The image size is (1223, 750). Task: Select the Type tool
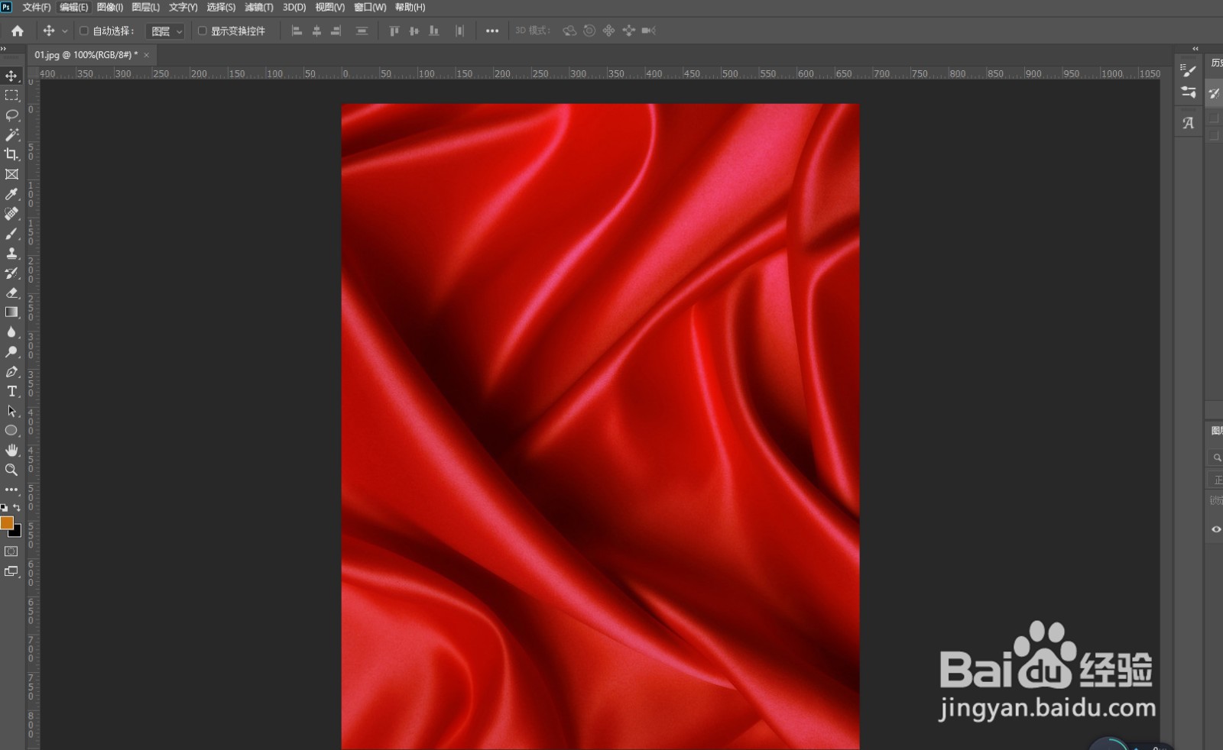[x=11, y=391]
